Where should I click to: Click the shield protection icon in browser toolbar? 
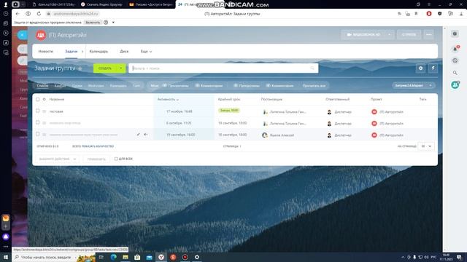(439, 14)
